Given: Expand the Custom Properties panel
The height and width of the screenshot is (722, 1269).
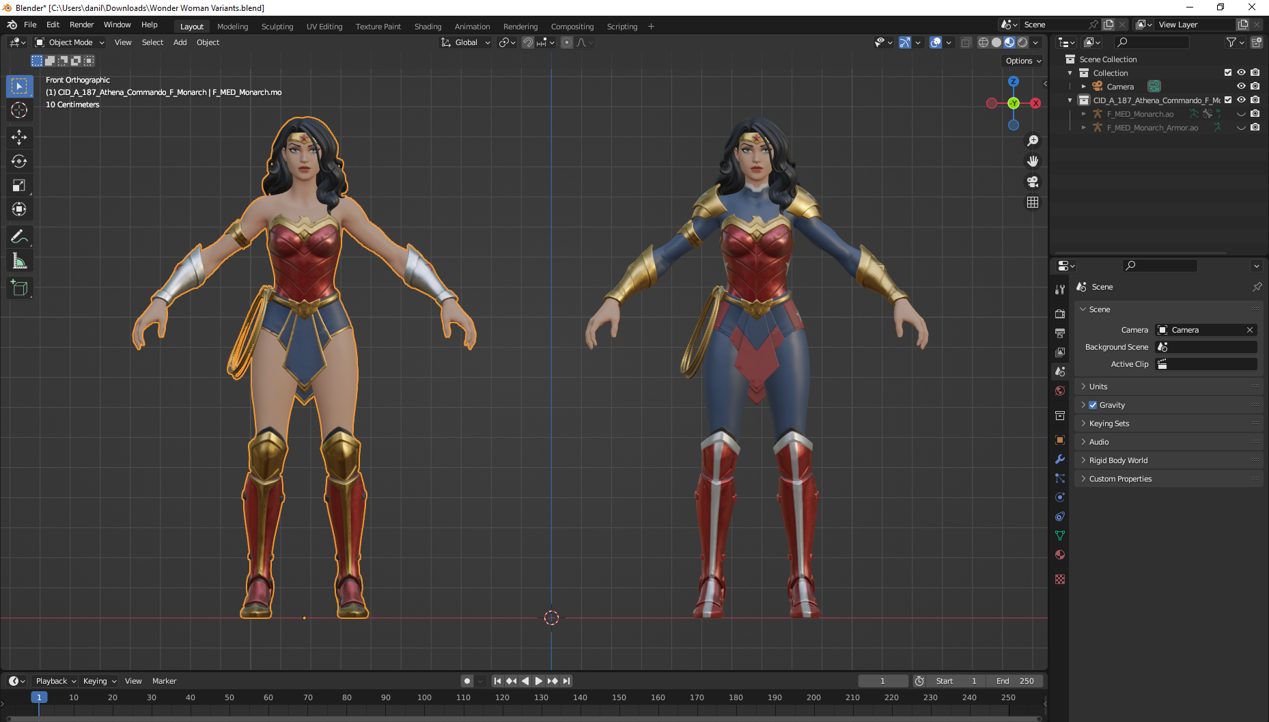Looking at the screenshot, I should coord(1168,479).
